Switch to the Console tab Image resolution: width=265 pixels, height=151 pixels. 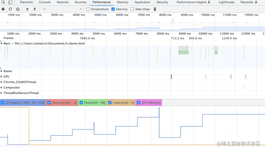point(45,2)
